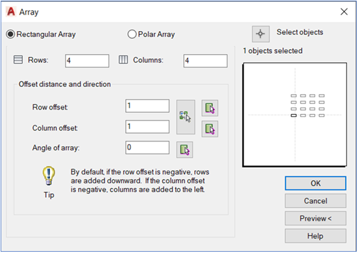Select the Polar Array option
The image size is (358, 253).
tap(151, 34)
